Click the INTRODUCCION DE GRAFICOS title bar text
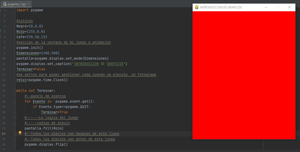300x152 pixels. coord(221,7)
